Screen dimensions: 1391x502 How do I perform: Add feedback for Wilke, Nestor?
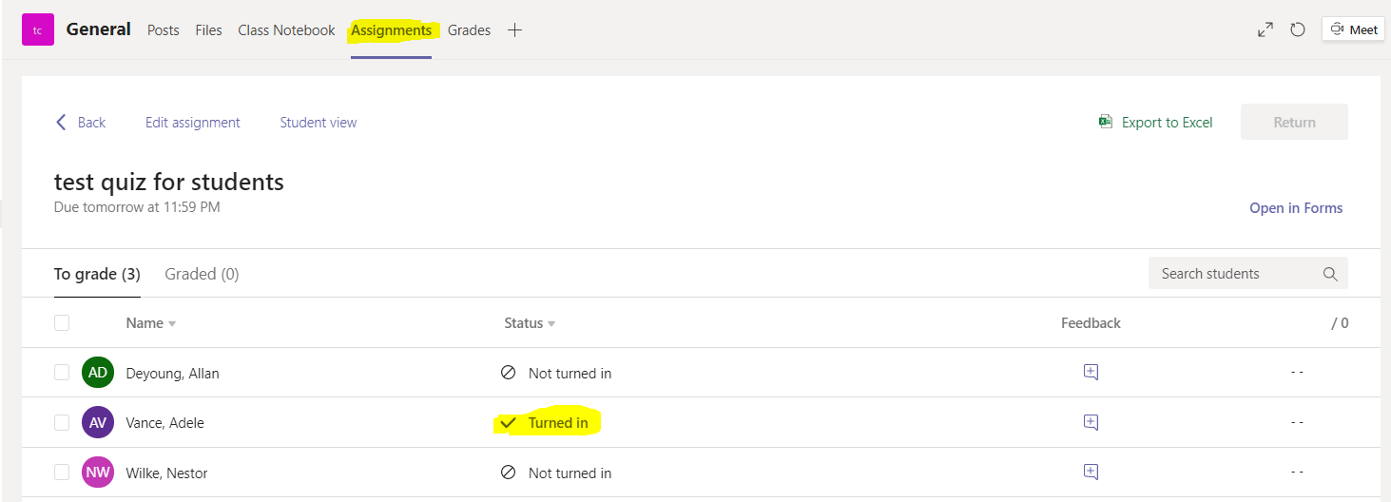pos(1091,472)
